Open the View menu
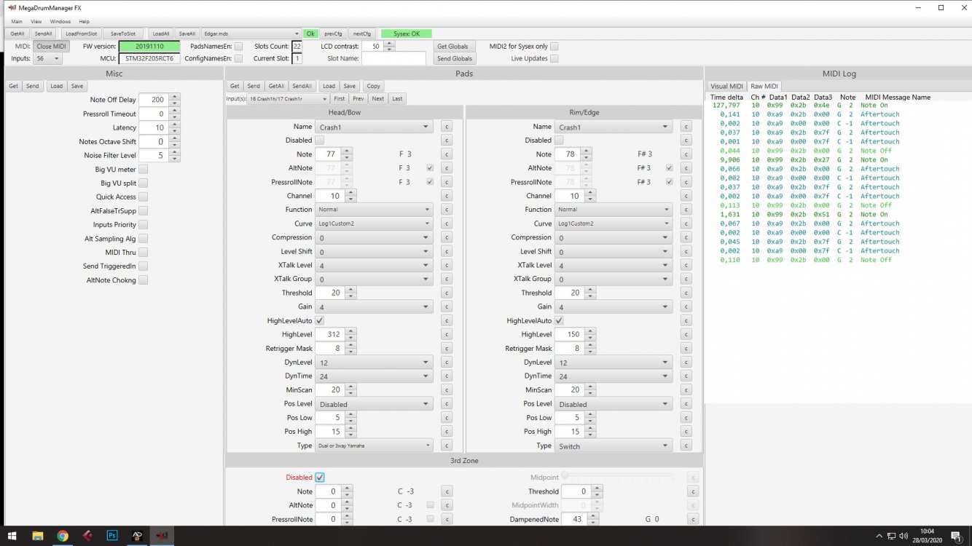Screen dimensions: 972x546 pos(36,22)
